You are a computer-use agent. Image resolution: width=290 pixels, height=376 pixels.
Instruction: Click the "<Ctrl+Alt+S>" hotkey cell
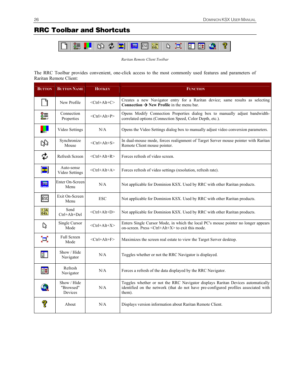(x=102, y=143)
